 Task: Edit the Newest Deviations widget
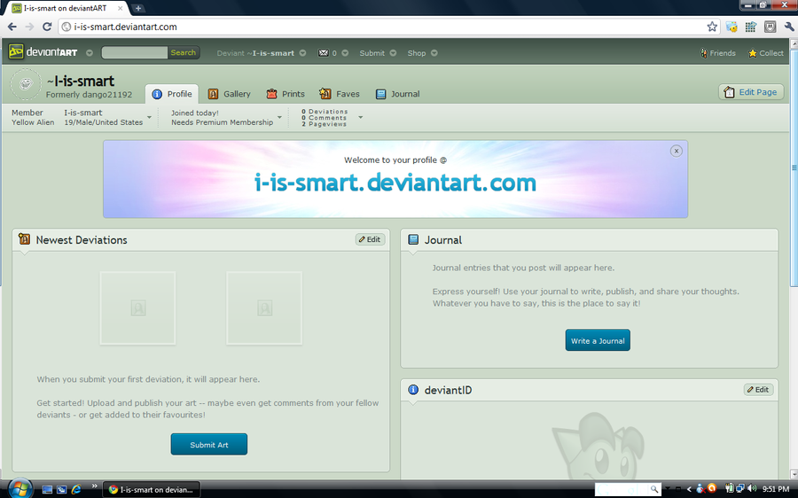tap(370, 239)
